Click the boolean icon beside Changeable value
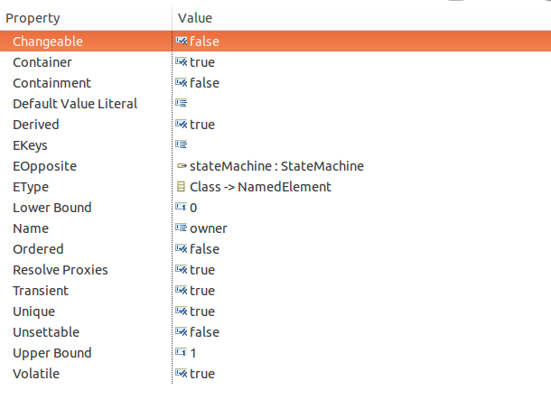 coord(182,42)
